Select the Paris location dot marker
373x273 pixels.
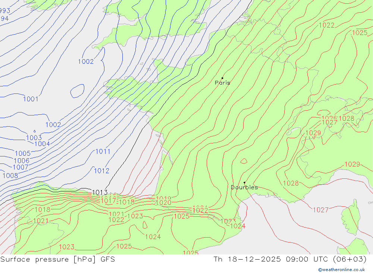[222, 78]
